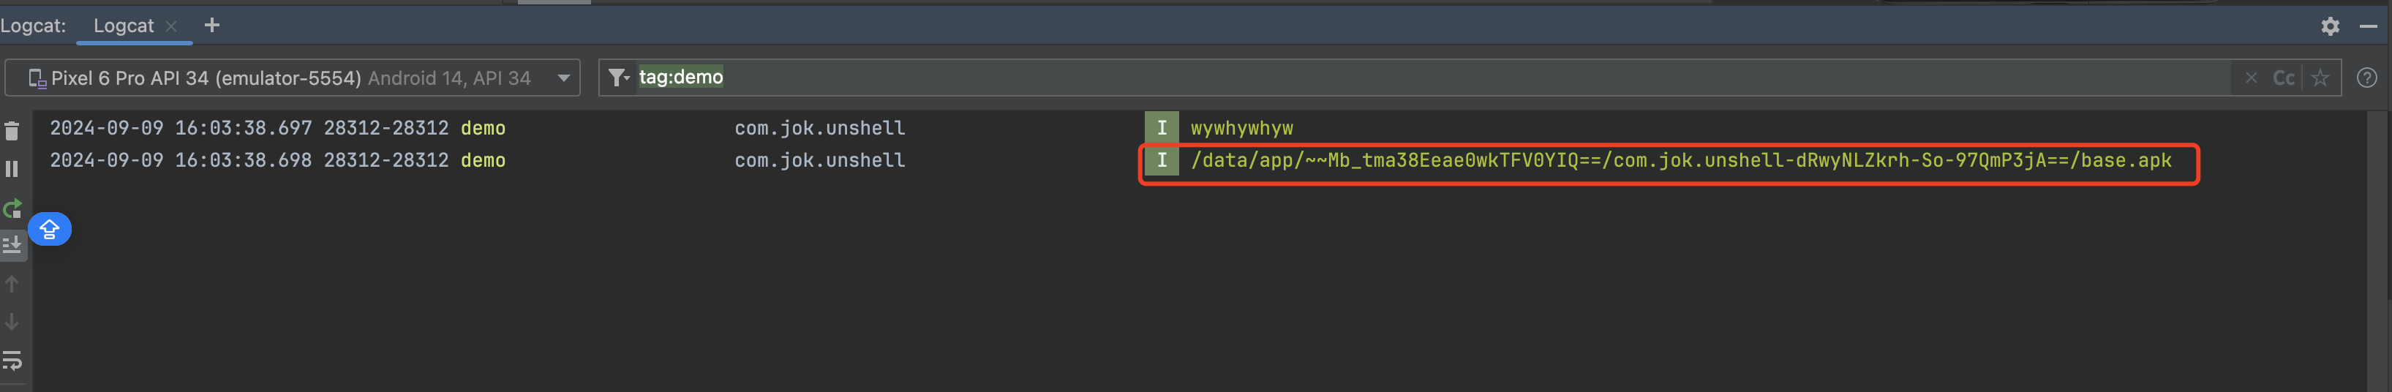Restart logcat with the green arrow icon
The height and width of the screenshot is (392, 2392).
[12, 208]
